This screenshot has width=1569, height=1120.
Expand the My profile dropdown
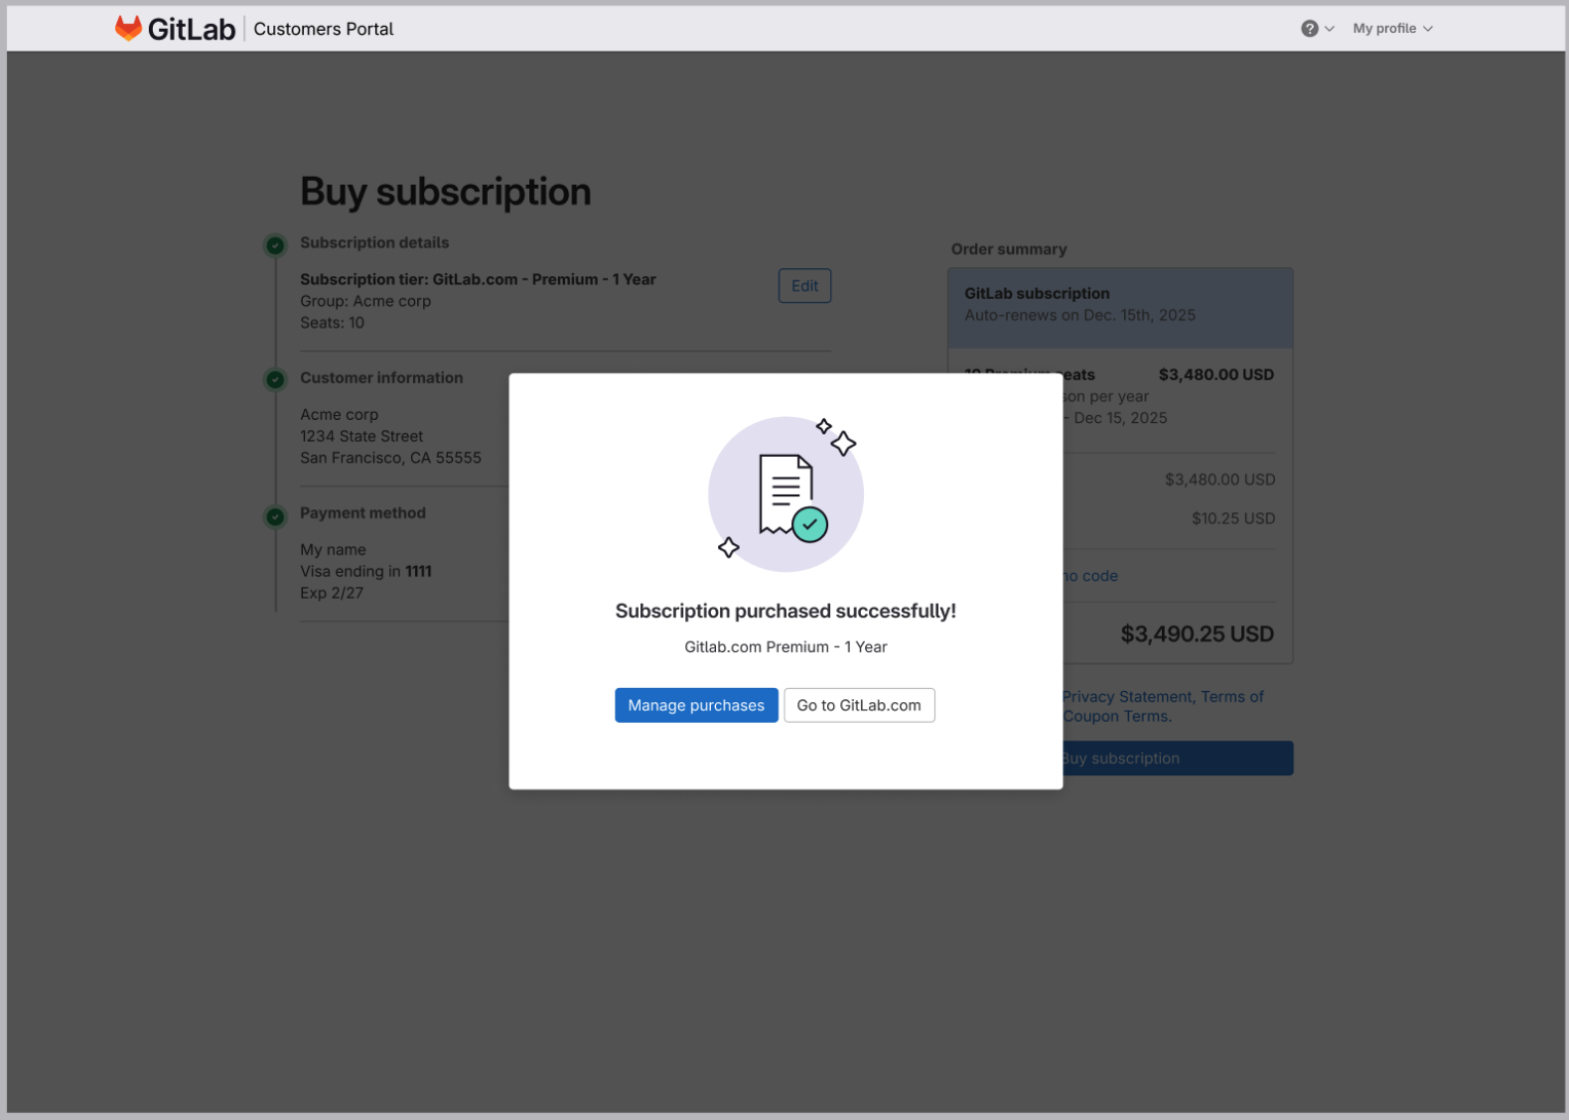pyautogui.click(x=1392, y=29)
